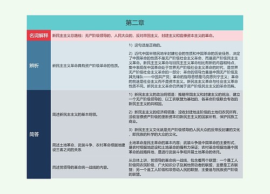Screen dimensions: 270x194
Task: Click the 新民主主义总路线 definition text
Action: (x=133, y=36)
